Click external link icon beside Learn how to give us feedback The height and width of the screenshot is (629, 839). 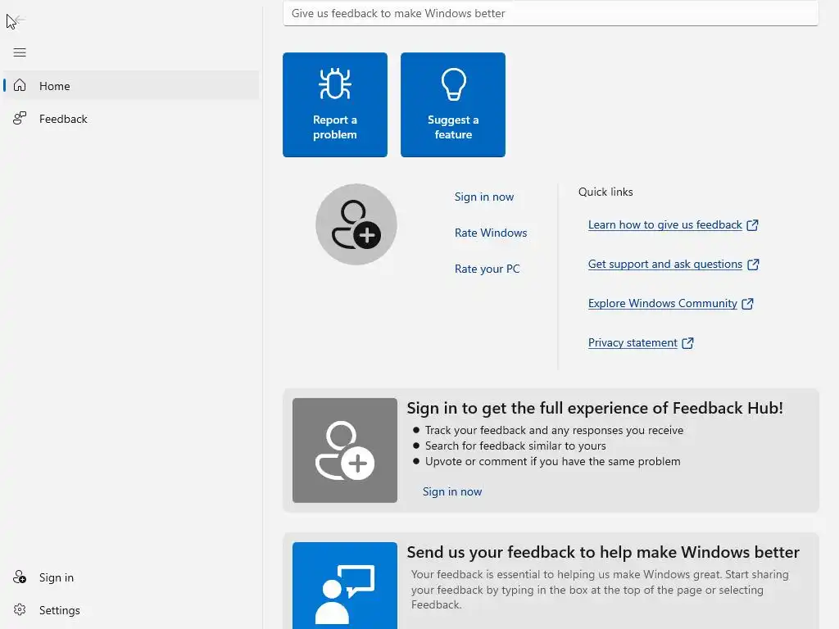(x=752, y=225)
